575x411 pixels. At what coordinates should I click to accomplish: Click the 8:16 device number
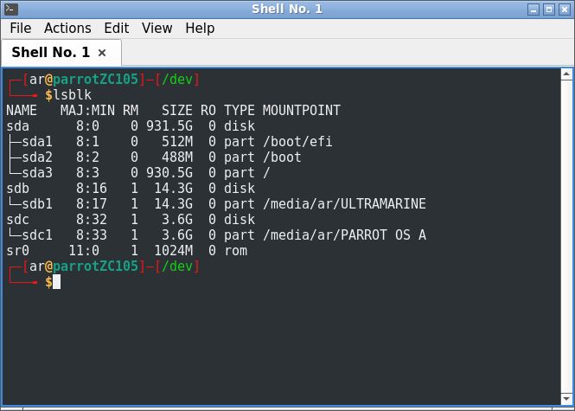click(92, 189)
